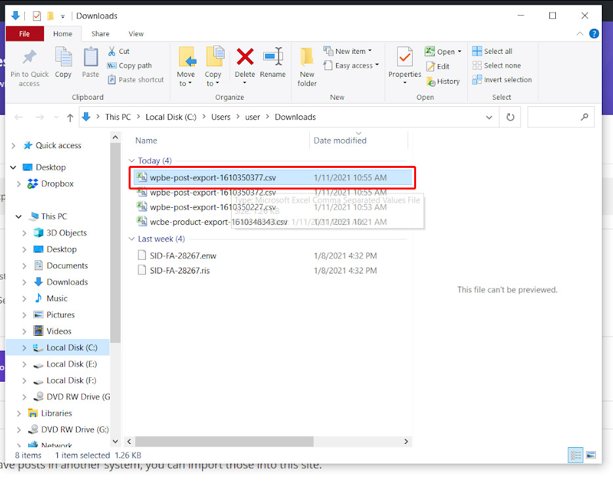Viewport: 613px width, 482px height.
Task: Click the horizontal scrollbar thumb in file list
Action: click(224, 441)
